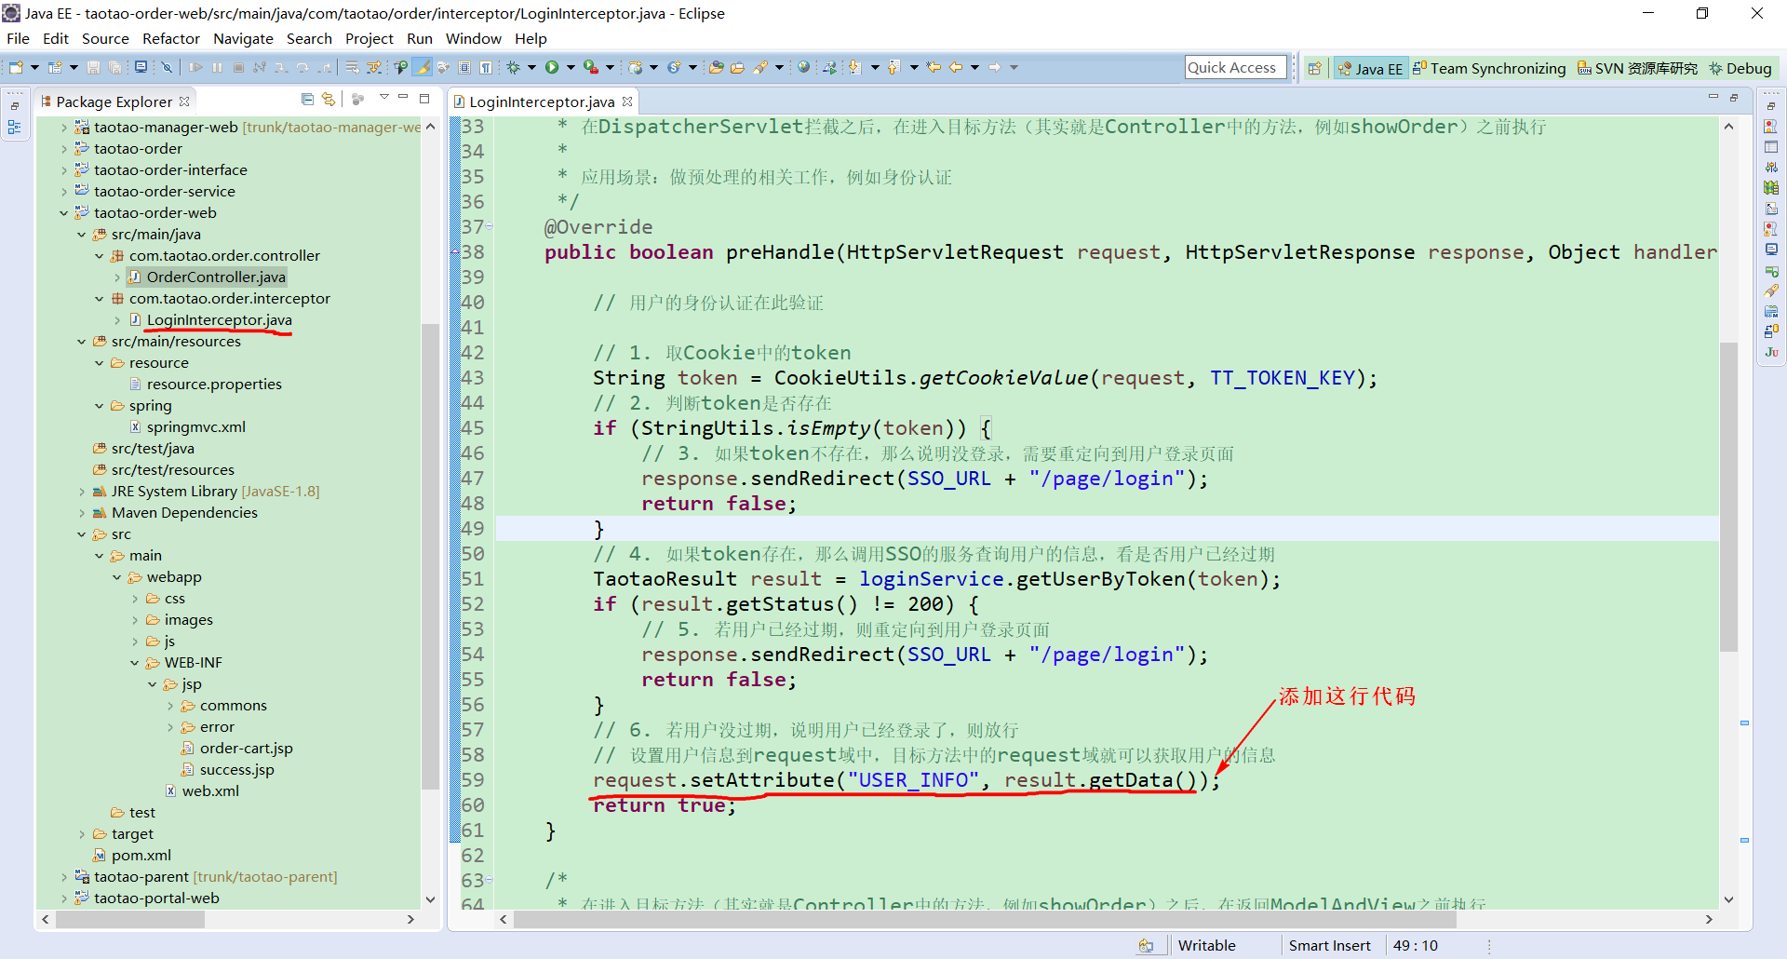Click the editor horizontal scrollbar thumb
This screenshot has height=959, width=1787.
pos(985,919)
